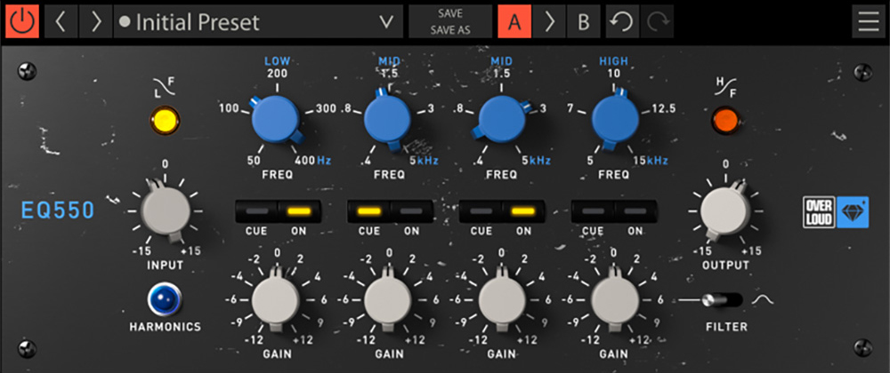Go to the previous preset arrow
890x373 pixels.
(61, 21)
